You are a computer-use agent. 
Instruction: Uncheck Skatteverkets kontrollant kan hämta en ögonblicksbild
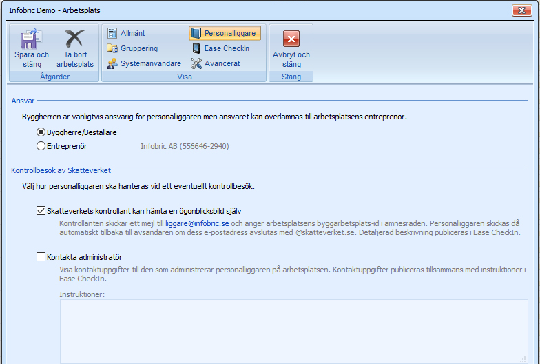(41, 211)
